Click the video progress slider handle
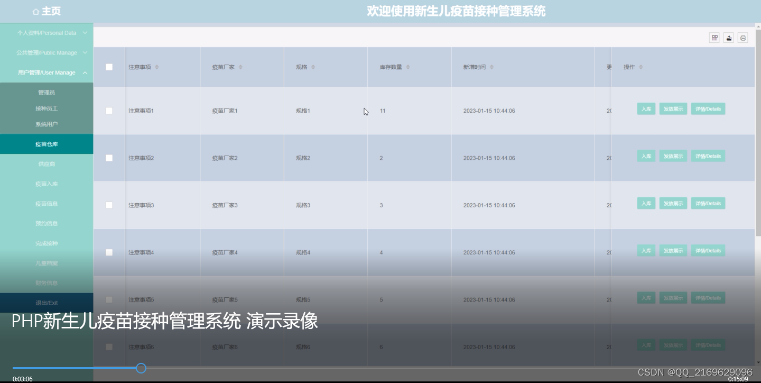 pos(141,368)
